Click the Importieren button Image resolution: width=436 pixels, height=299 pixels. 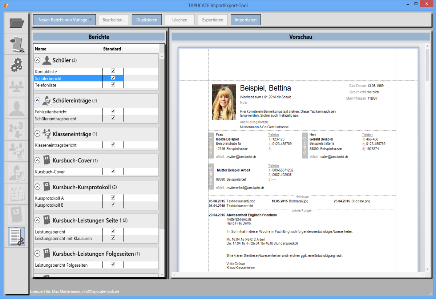tap(245, 20)
